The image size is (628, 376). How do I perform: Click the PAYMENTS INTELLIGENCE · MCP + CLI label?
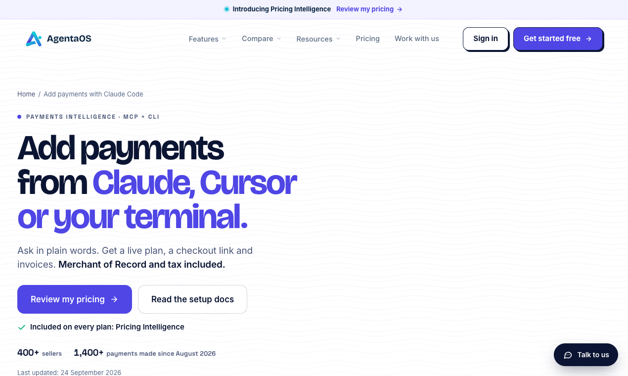coord(92,117)
